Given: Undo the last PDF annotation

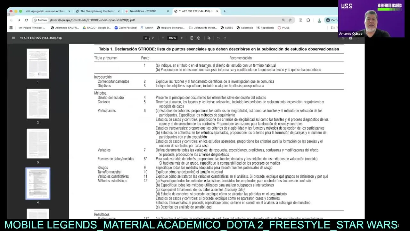Looking at the screenshot, I should (x=218, y=38).
